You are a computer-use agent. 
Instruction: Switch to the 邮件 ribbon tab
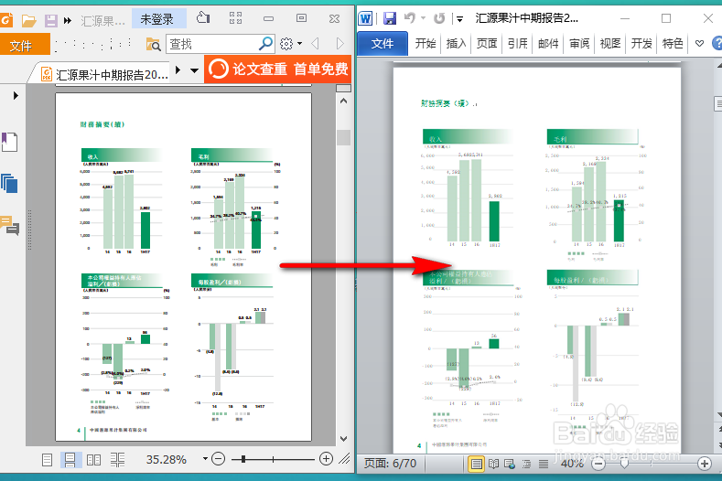click(548, 44)
